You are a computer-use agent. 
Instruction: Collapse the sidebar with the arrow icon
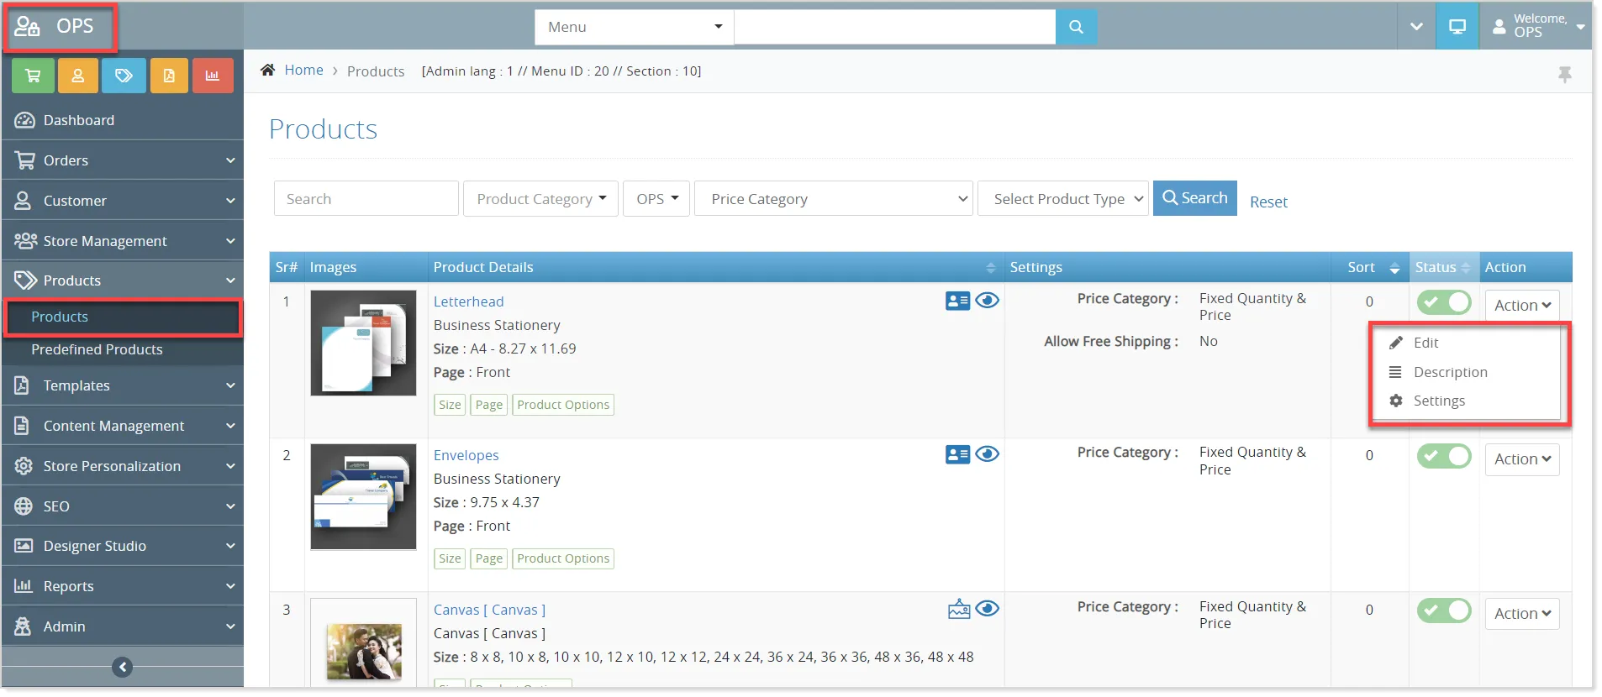(122, 667)
